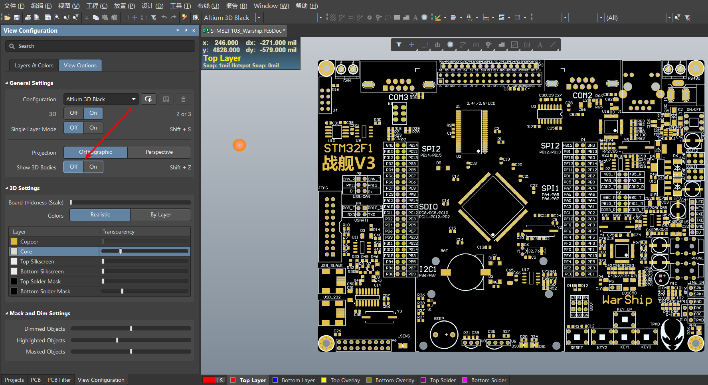Open the 设计 (D) menu
Screen dimensions: 708x385
click(x=152, y=6)
